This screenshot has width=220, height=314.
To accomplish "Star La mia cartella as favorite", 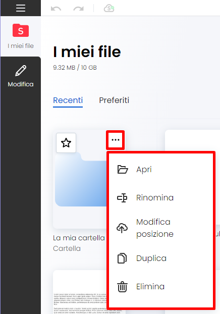I will tap(66, 143).
